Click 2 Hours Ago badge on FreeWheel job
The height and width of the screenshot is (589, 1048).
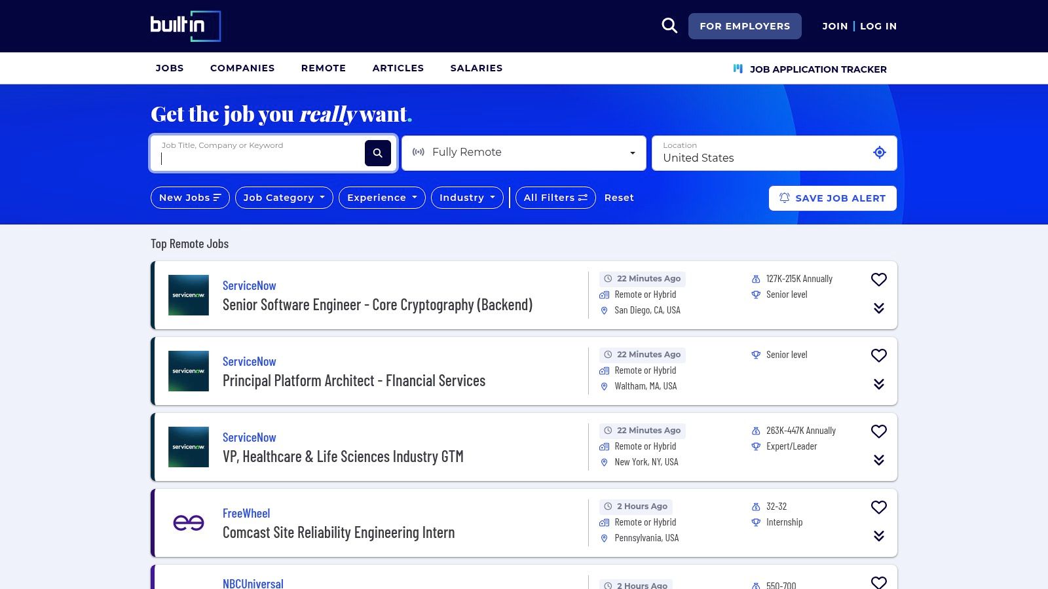click(636, 507)
